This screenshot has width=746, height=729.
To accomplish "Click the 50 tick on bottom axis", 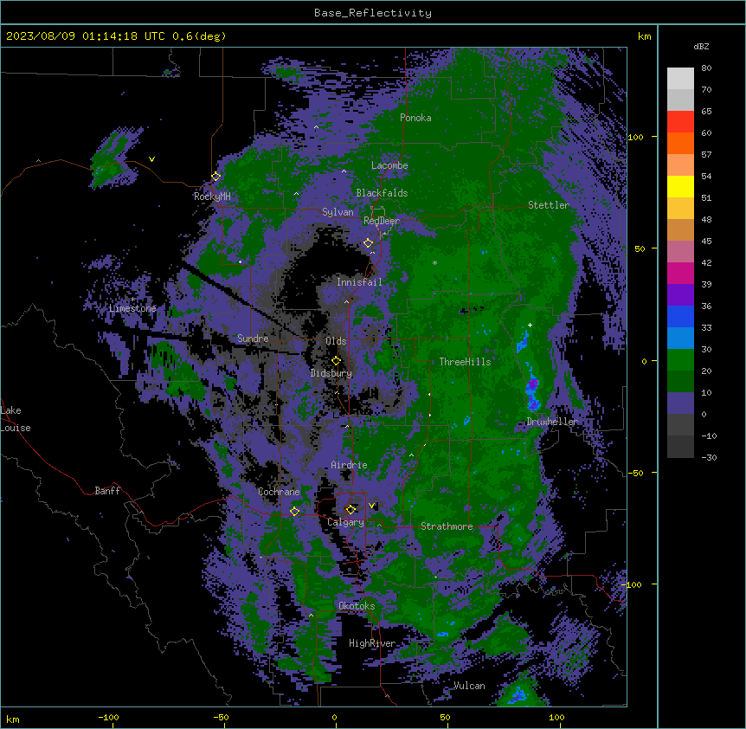I will point(445,717).
